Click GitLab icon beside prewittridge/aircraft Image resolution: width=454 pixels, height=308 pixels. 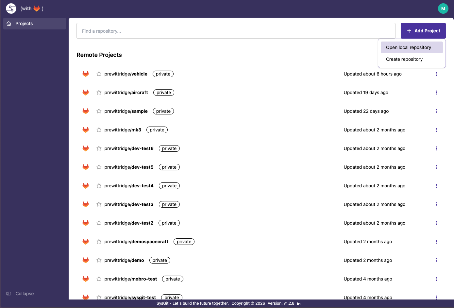(x=86, y=93)
